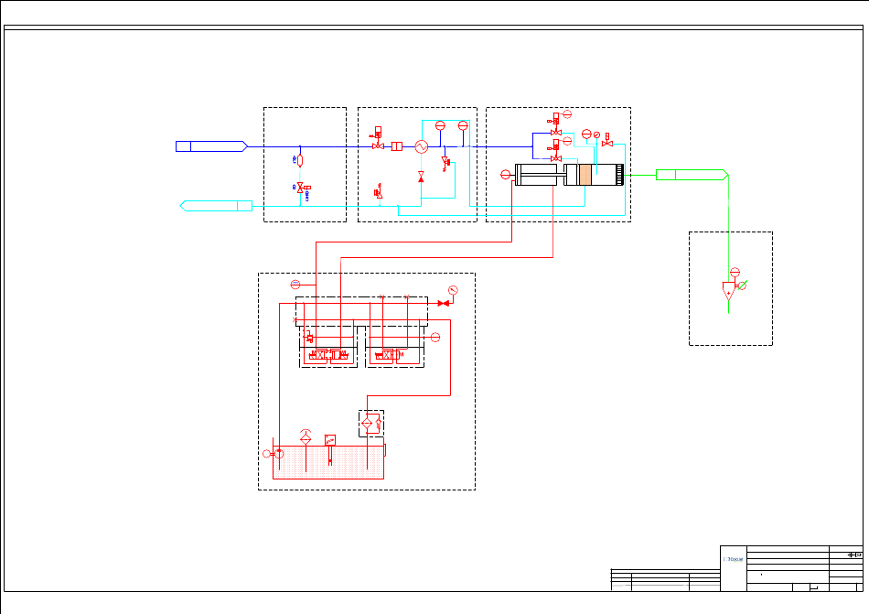
Task: Select the right single-solenoid directional valve
Action: [389, 355]
